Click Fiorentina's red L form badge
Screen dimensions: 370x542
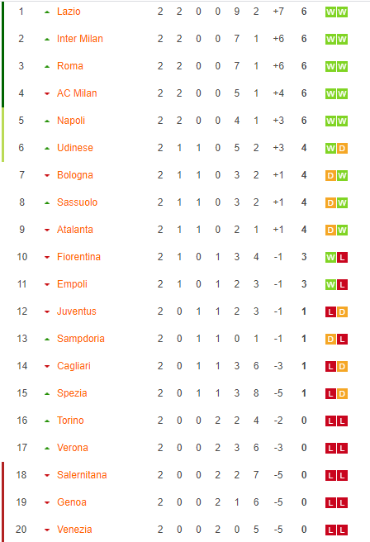(x=342, y=258)
